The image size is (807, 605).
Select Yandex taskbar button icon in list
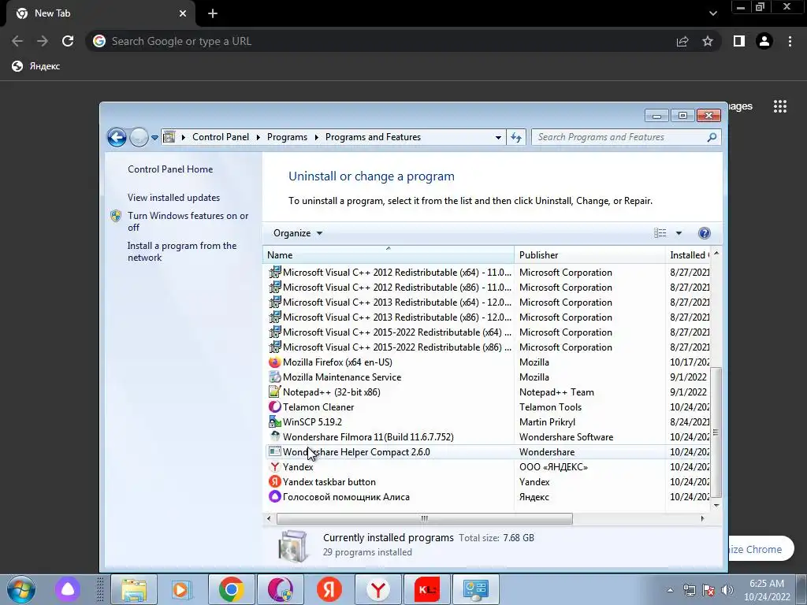(275, 481)
